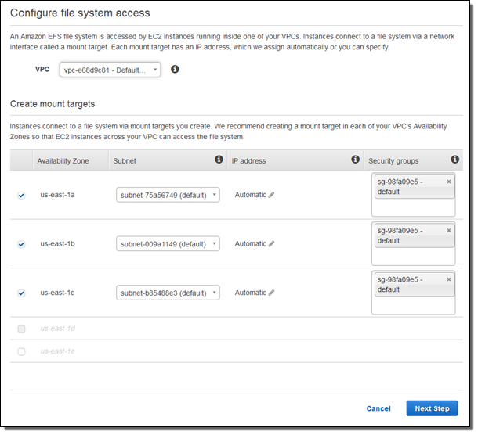The height and width of the screenshot is (435, 478).
Task: Uncheck the us-east-1b availability zone
Action: click(21, 244)
